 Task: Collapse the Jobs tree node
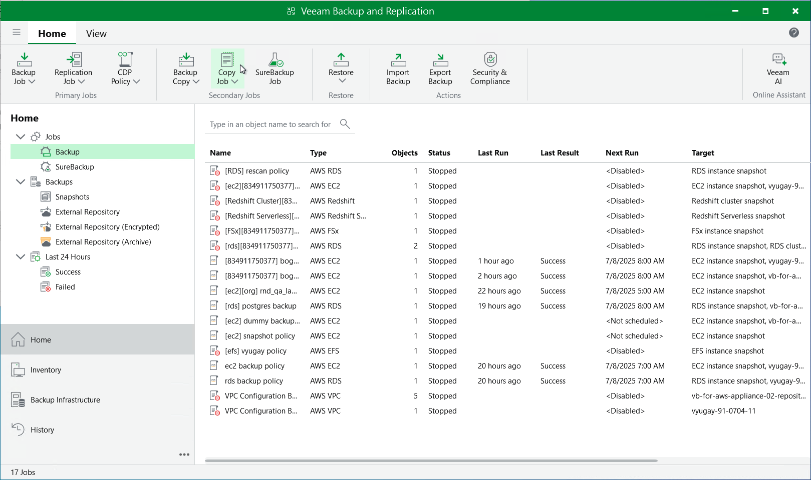click(x=20, y=136)
